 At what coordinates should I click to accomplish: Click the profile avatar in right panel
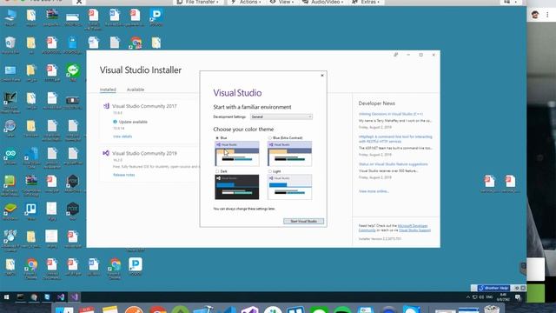pos(535,15)
